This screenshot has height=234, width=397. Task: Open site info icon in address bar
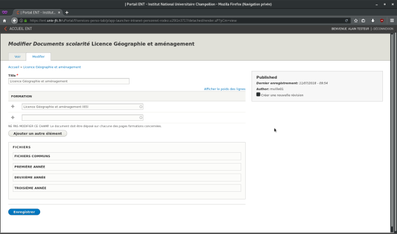pos(21,20)
